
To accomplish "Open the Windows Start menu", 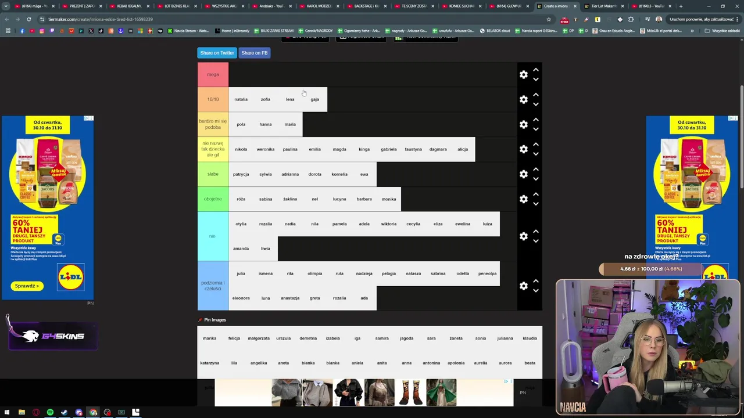I will click(7, 412).
